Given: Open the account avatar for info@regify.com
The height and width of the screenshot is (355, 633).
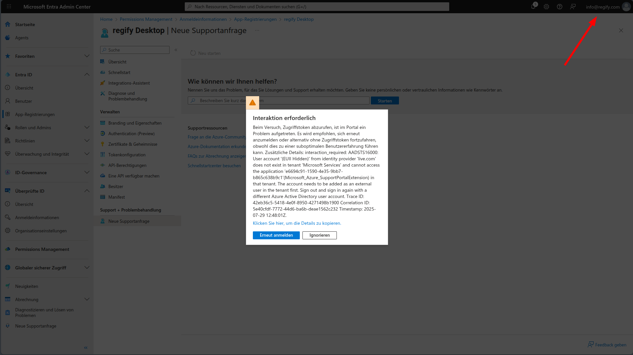Looking at the screenshot, I should [x=626, y=7].
